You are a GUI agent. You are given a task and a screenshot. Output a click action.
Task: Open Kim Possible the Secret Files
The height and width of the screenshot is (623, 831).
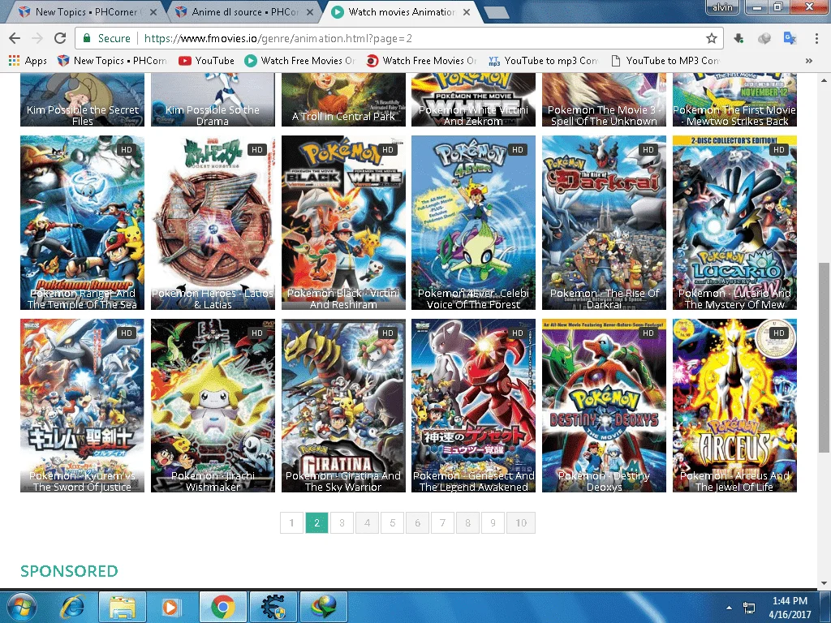tap(82, 101)
